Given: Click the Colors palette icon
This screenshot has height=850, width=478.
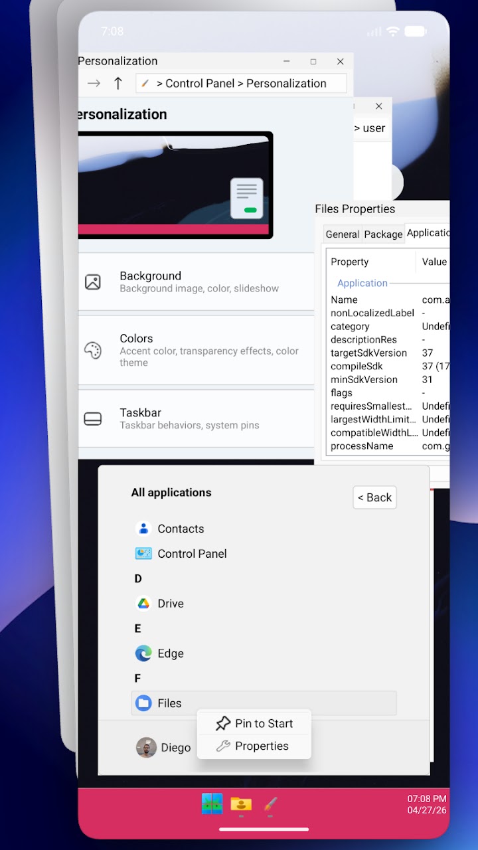Looking at the screenshot, I should pyautogui.click(x=93, y=350).
